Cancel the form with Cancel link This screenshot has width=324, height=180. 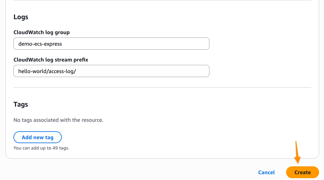click(x=266, y=172)
